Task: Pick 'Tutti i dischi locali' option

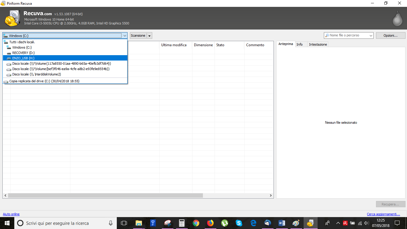Action: pos(22,42)
